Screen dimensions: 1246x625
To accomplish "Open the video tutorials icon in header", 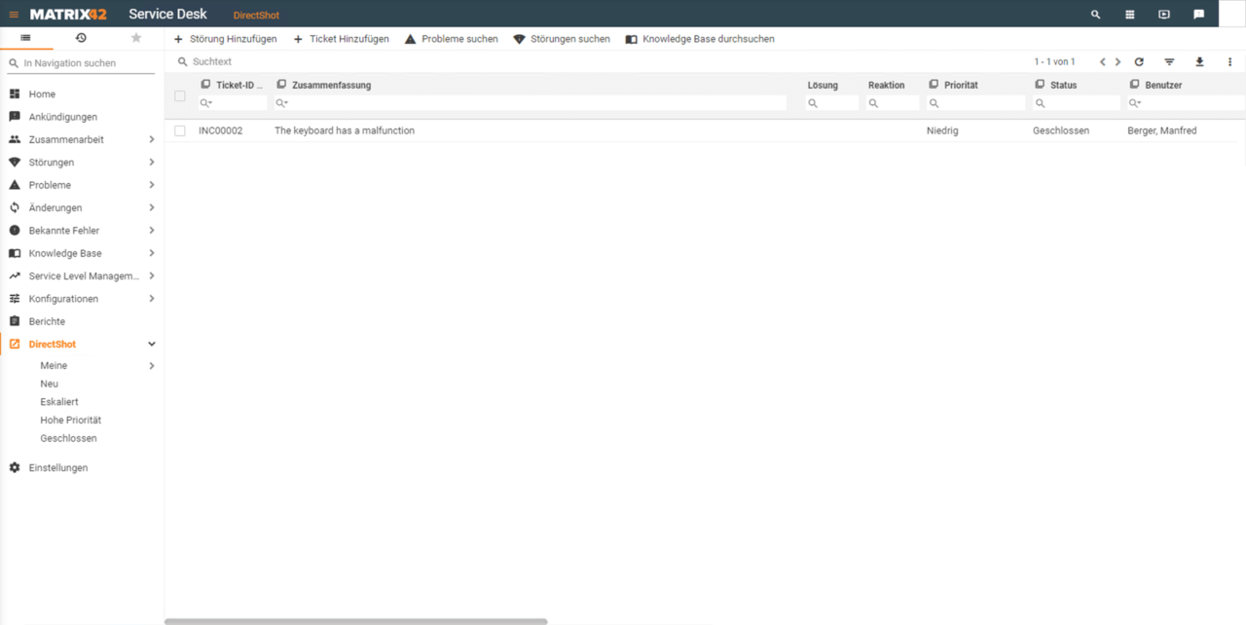I will 1163,14.
